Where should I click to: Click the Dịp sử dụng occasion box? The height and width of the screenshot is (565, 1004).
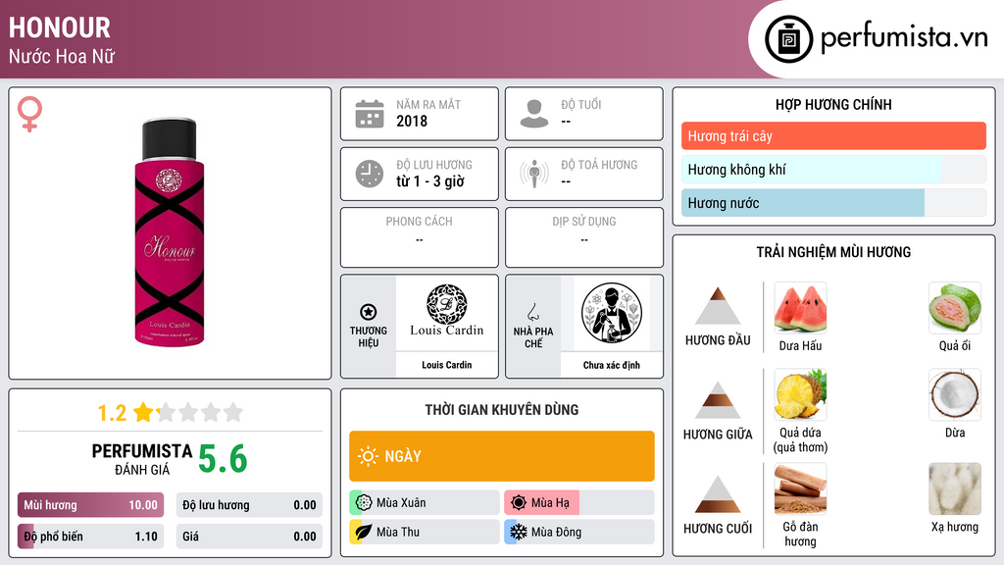584,237
